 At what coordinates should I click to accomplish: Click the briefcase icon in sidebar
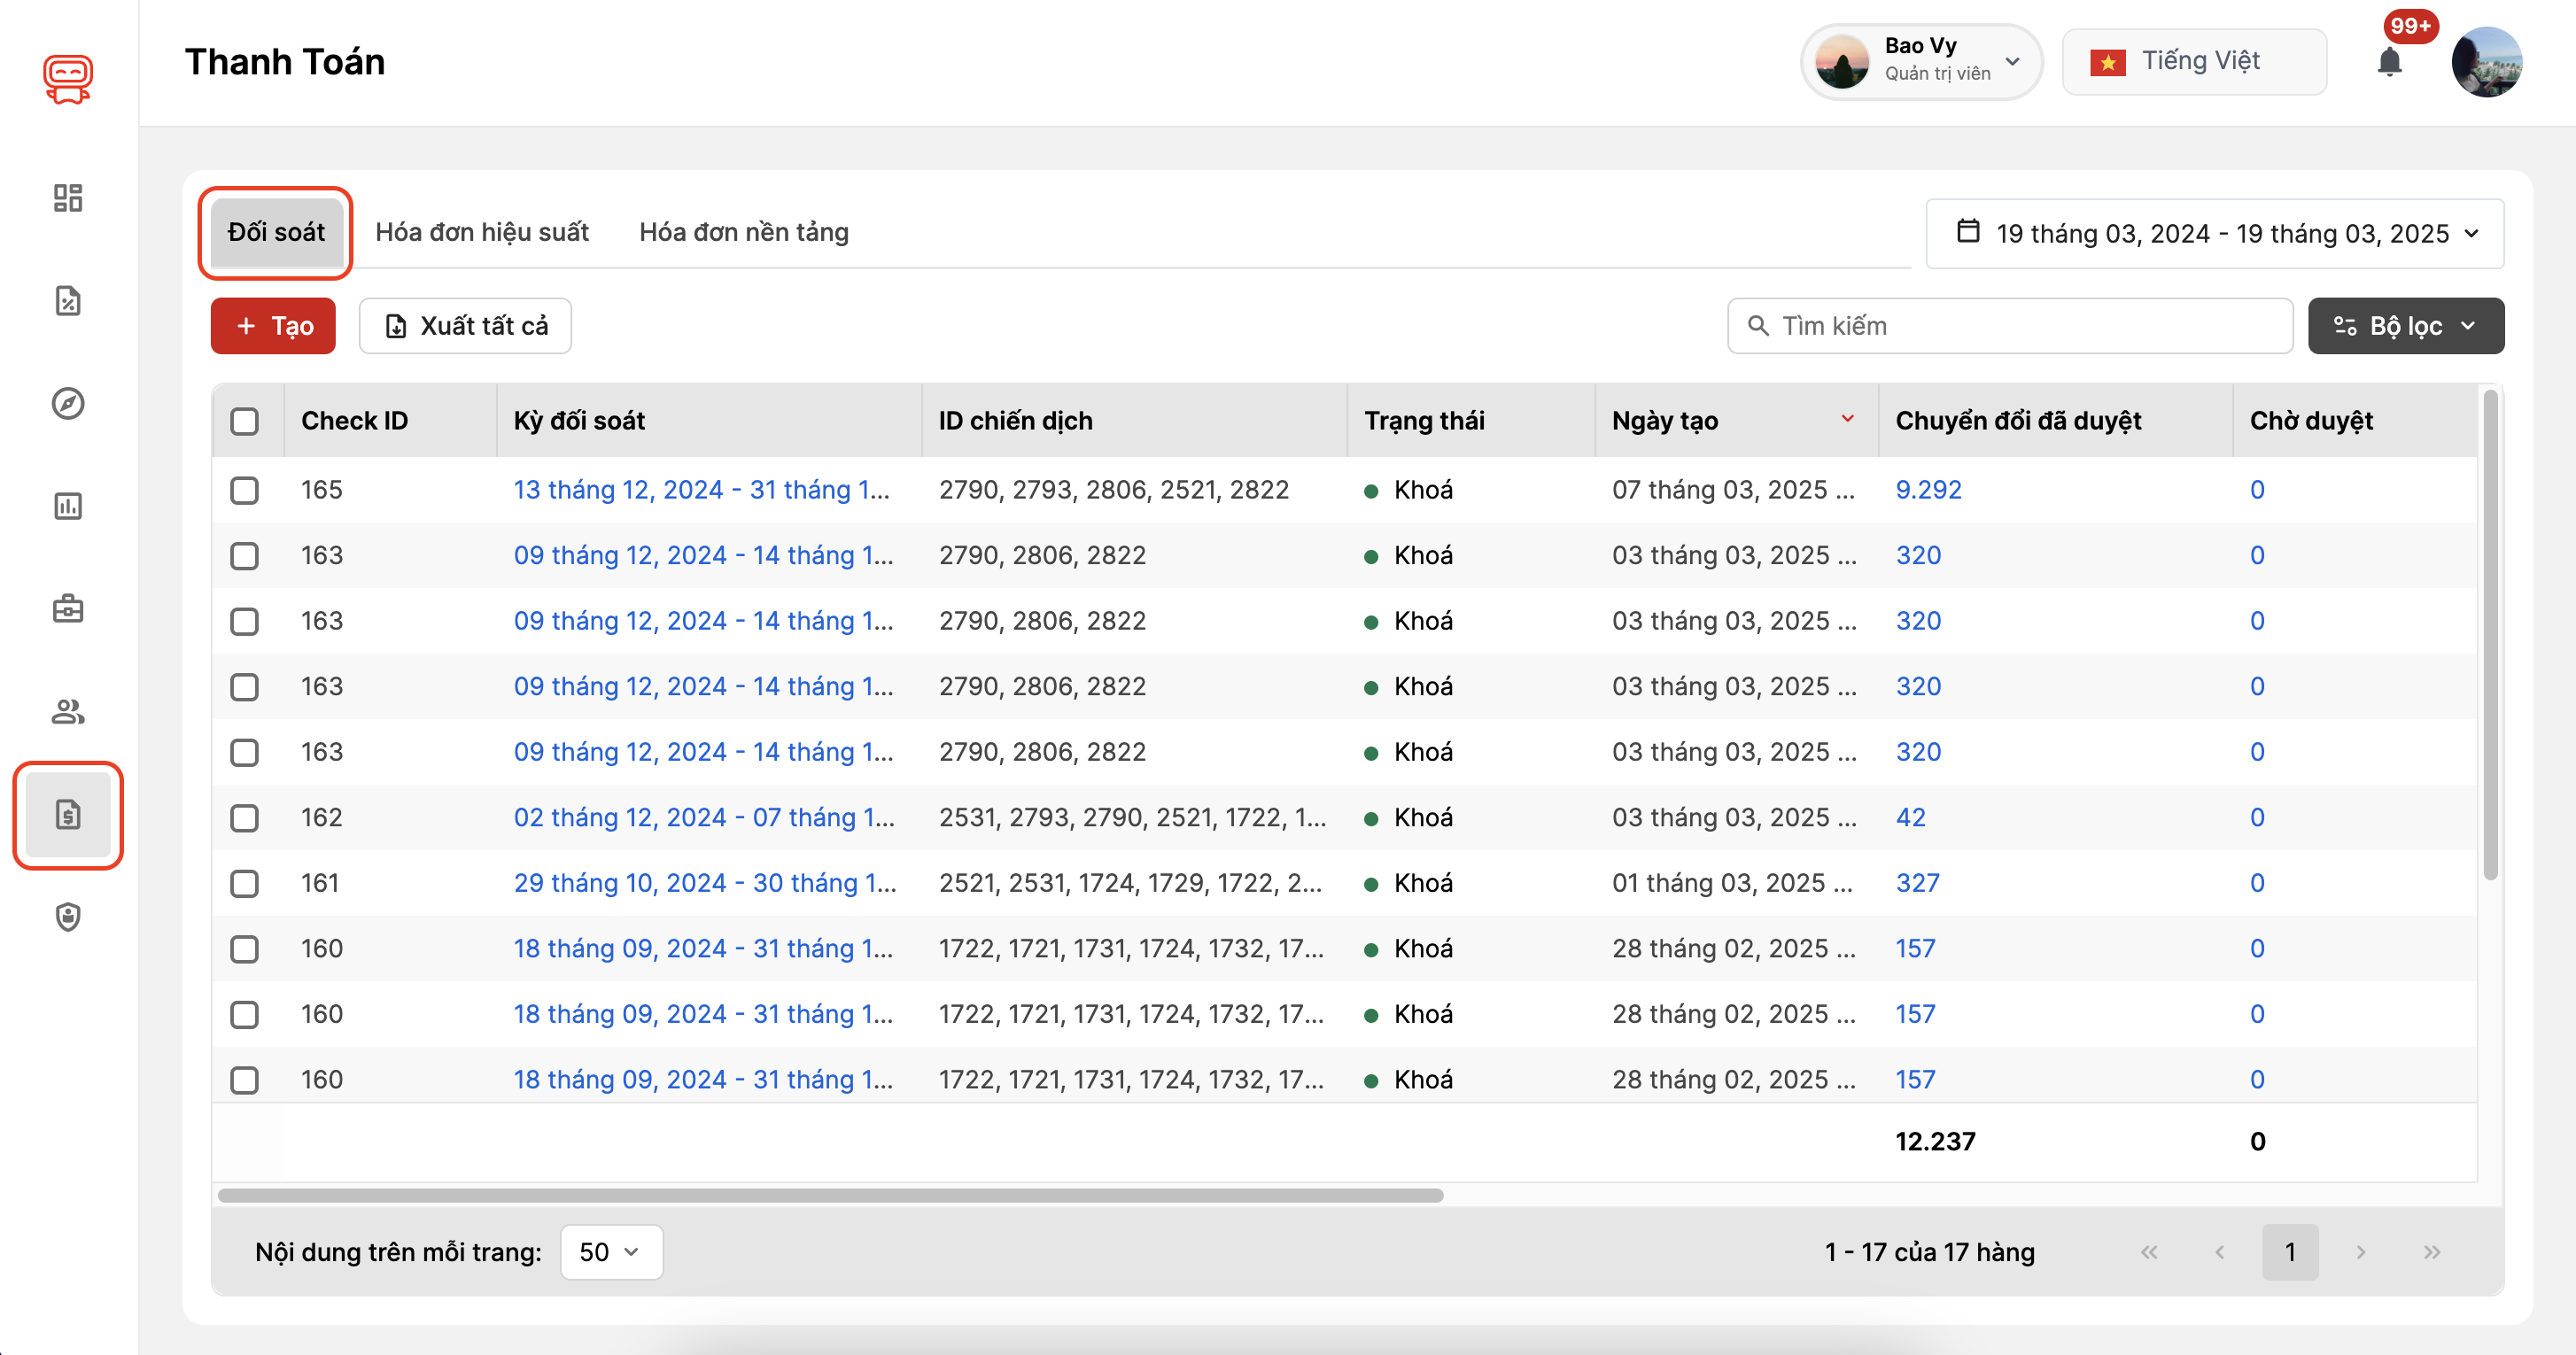tap(67, 608)
